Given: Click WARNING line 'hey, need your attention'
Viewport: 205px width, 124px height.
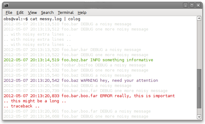Looking at the screenshot, I should [81, 80].
